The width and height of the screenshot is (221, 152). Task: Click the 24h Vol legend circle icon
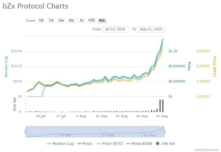point(158,143)
